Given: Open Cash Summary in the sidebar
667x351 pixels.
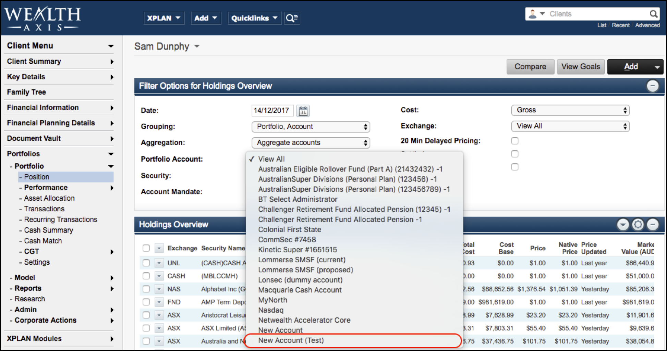Looking at the screenshot, I should [x=49, y=230].
